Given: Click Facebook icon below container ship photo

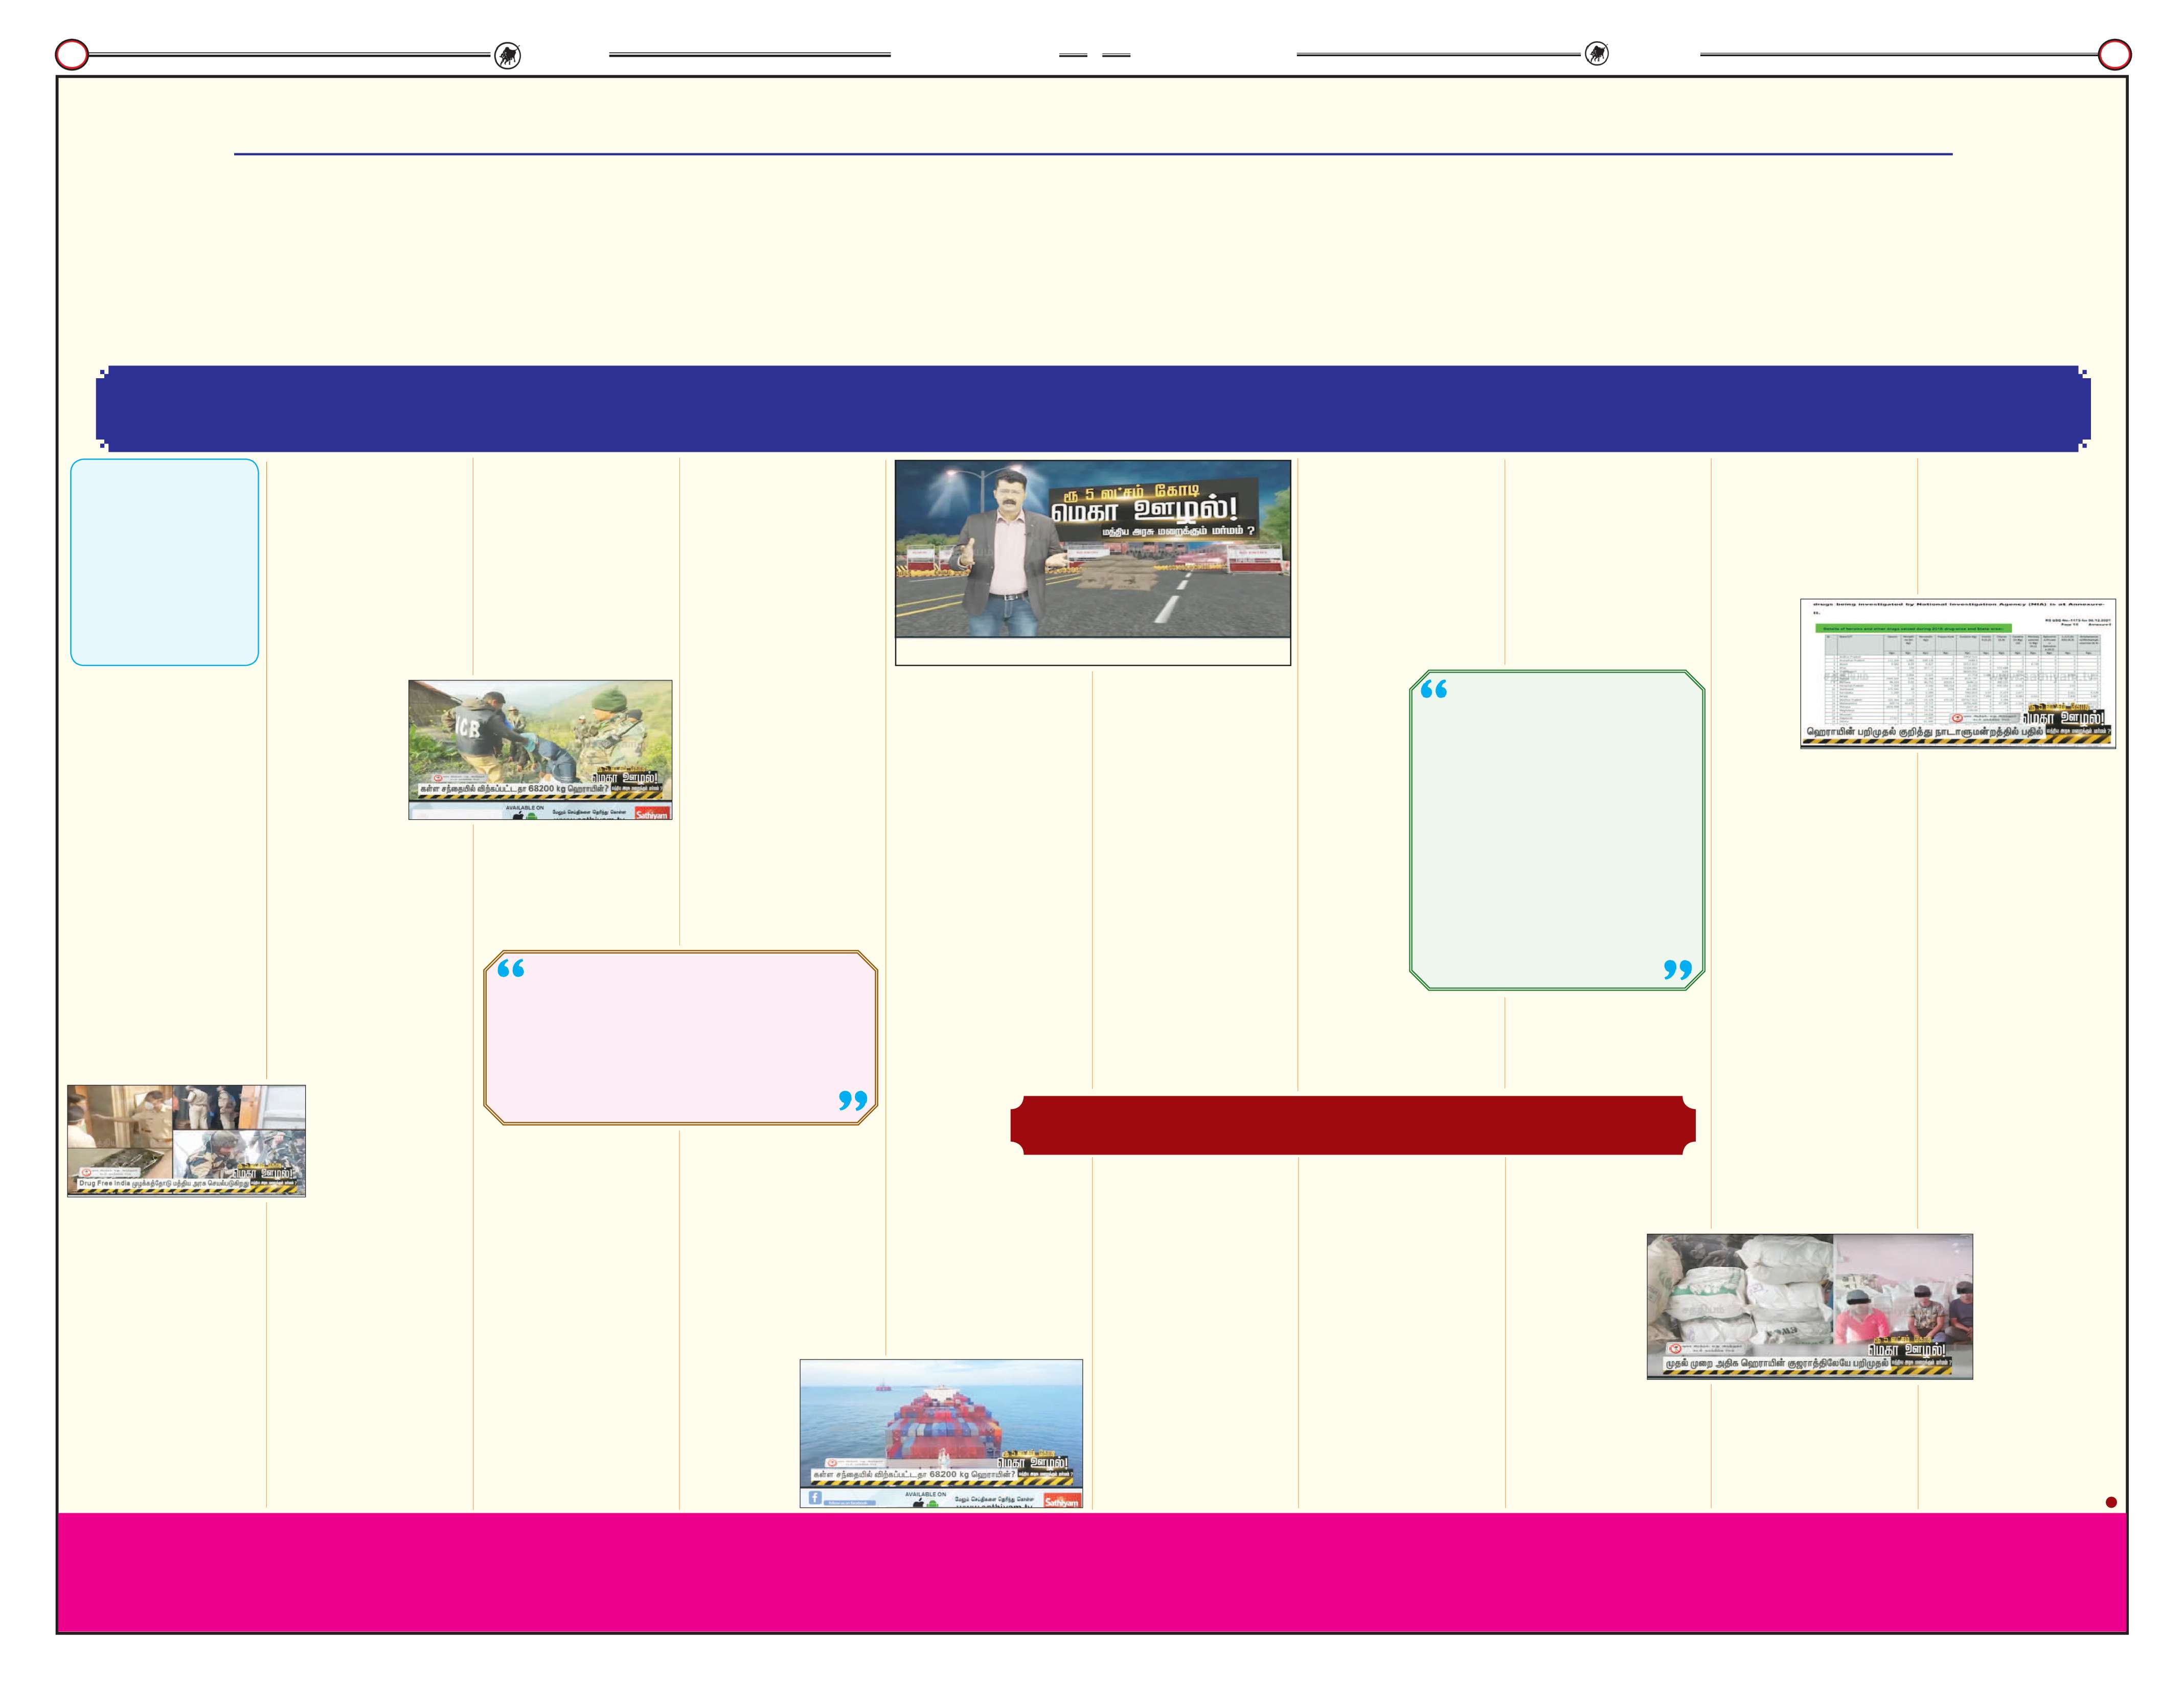Looking at the screenshot, I should [815, 1498].
